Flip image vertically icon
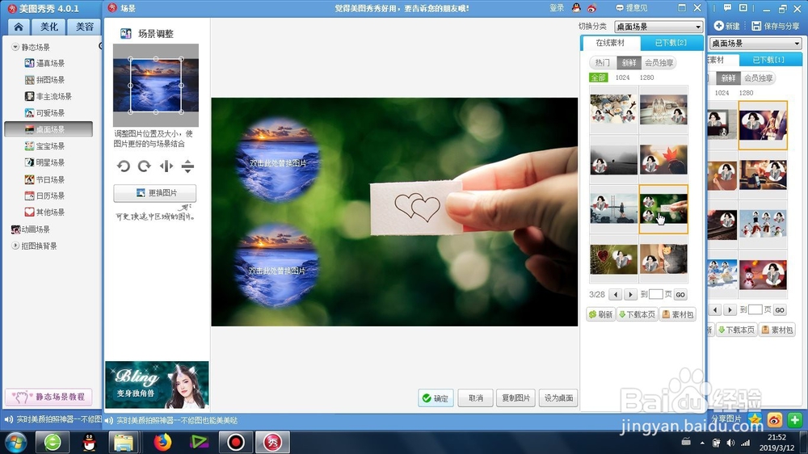Viewport: 808px width, 454px height. tap(187, 166)
